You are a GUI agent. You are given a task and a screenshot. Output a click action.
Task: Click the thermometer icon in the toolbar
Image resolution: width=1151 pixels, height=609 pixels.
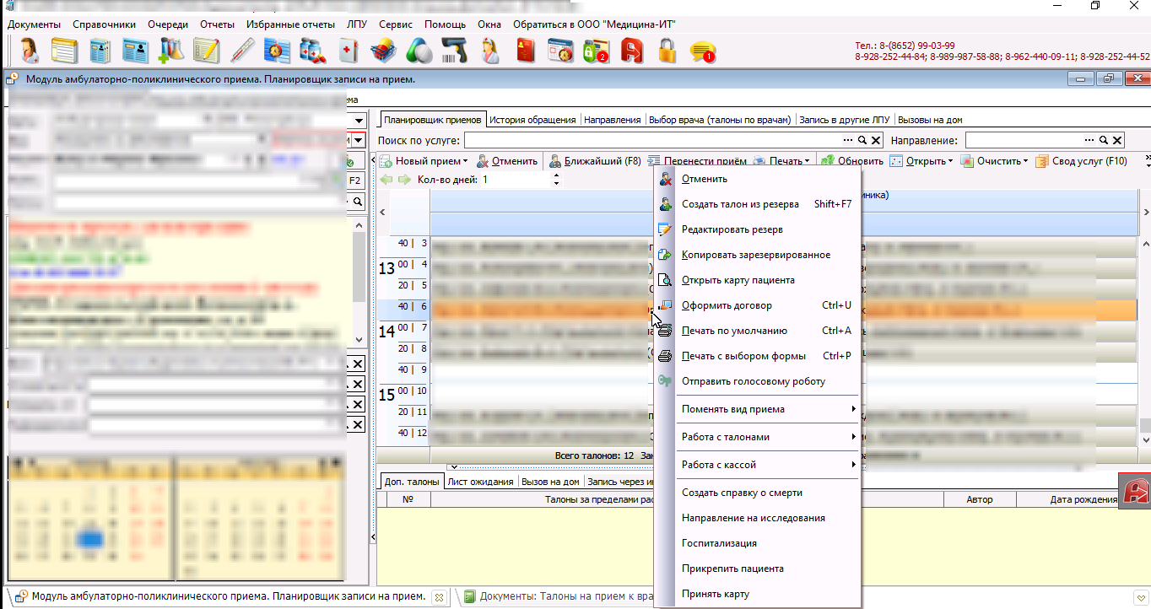point(242,51)
